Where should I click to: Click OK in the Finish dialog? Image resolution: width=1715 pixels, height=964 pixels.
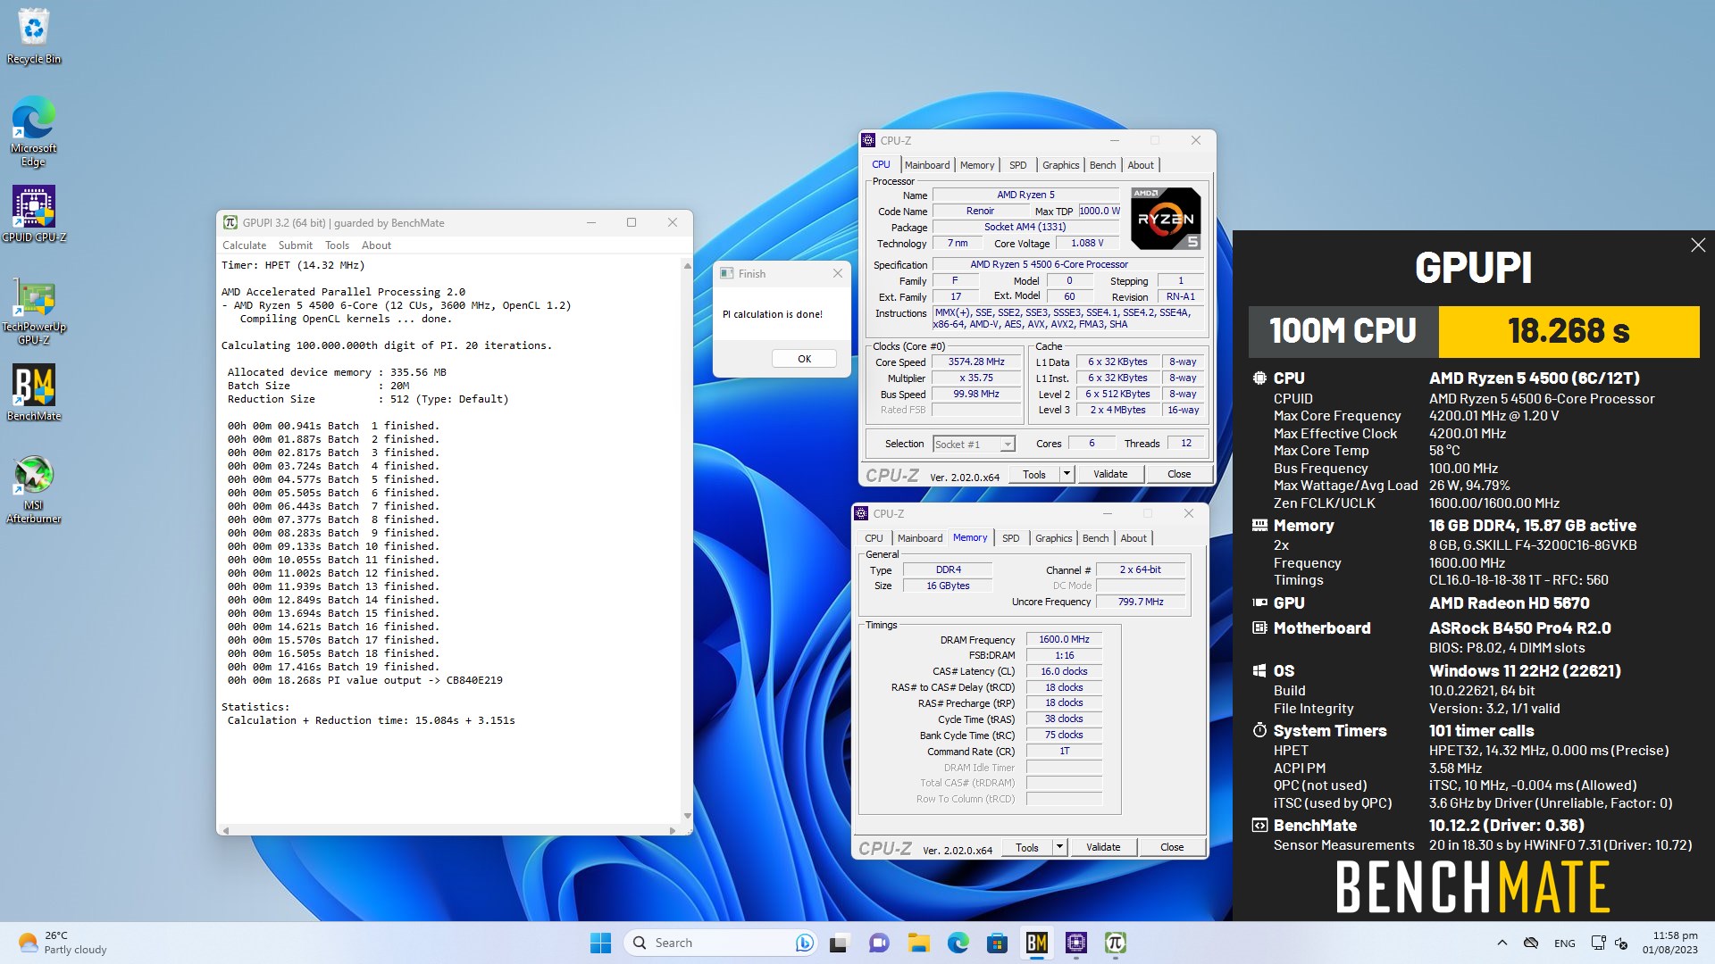(804, 359)
